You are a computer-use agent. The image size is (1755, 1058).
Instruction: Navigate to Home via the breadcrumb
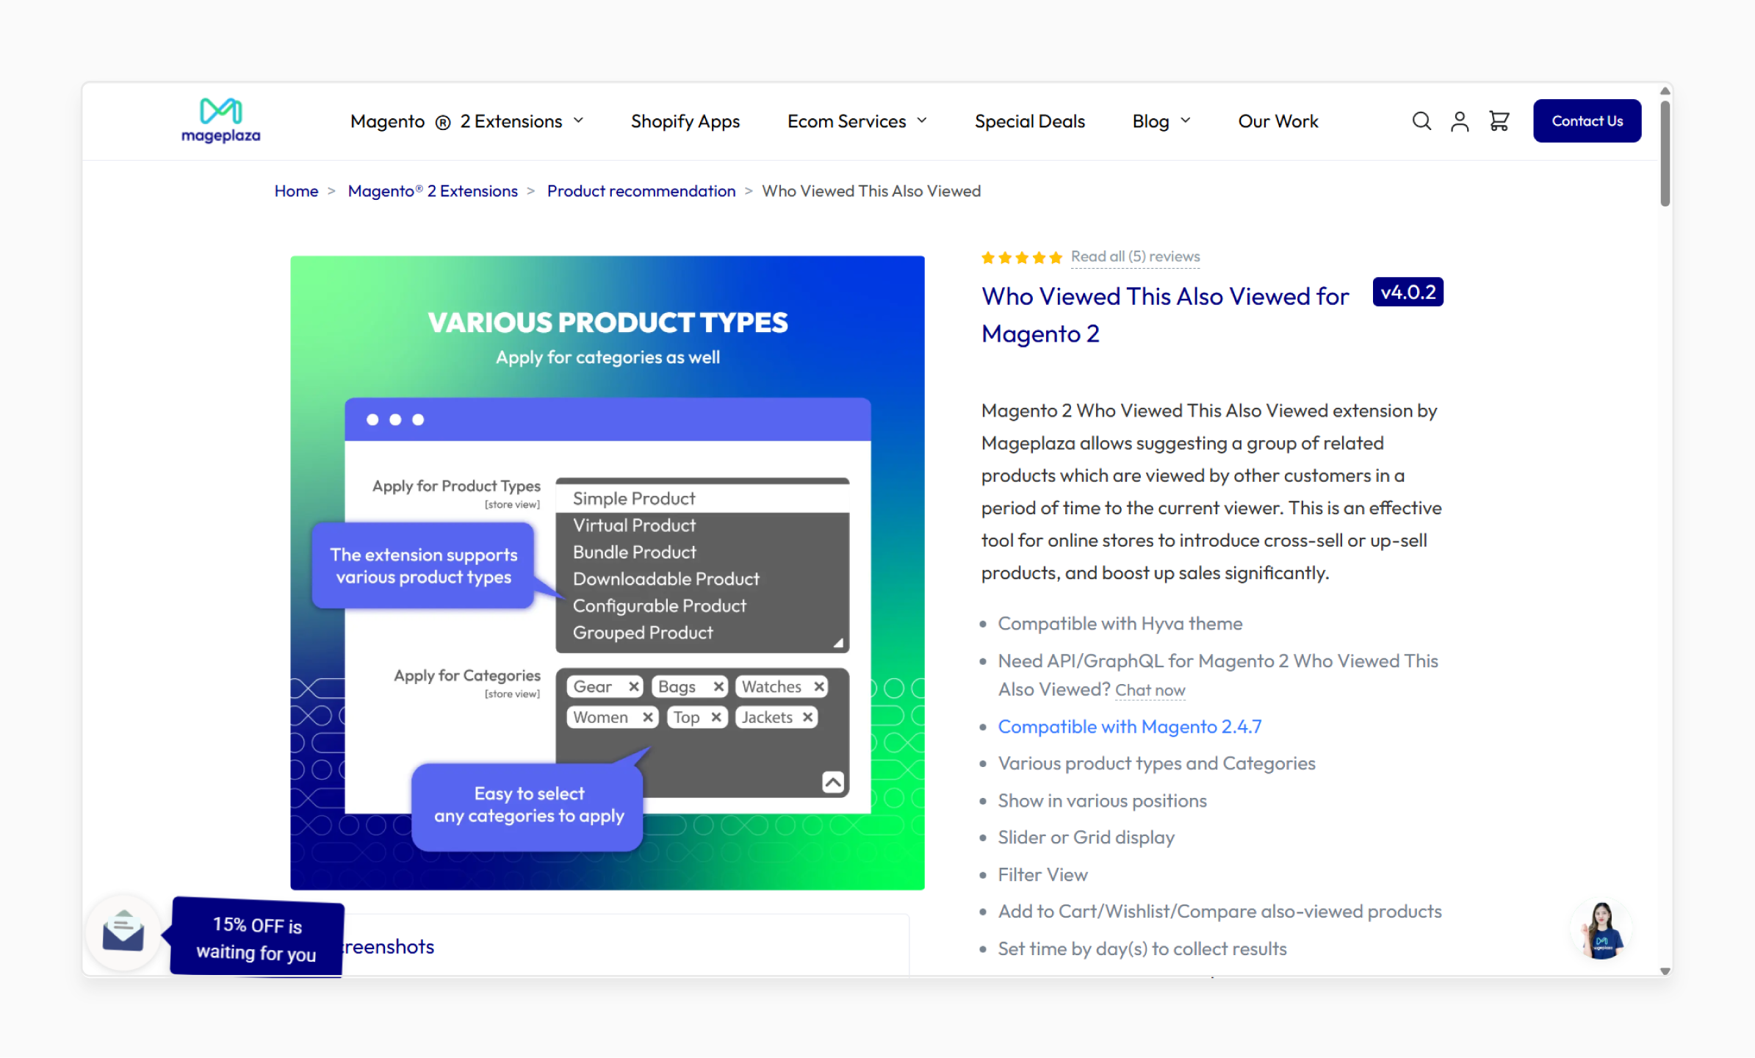296,190
